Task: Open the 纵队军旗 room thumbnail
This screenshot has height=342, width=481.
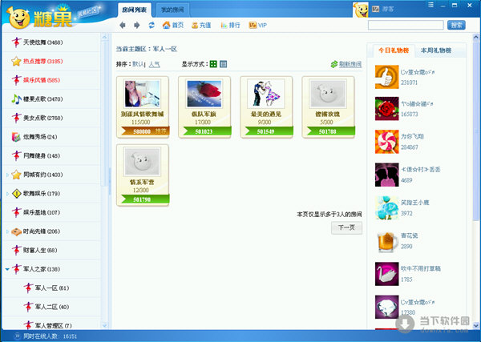Action: click(x=203, y=97)
